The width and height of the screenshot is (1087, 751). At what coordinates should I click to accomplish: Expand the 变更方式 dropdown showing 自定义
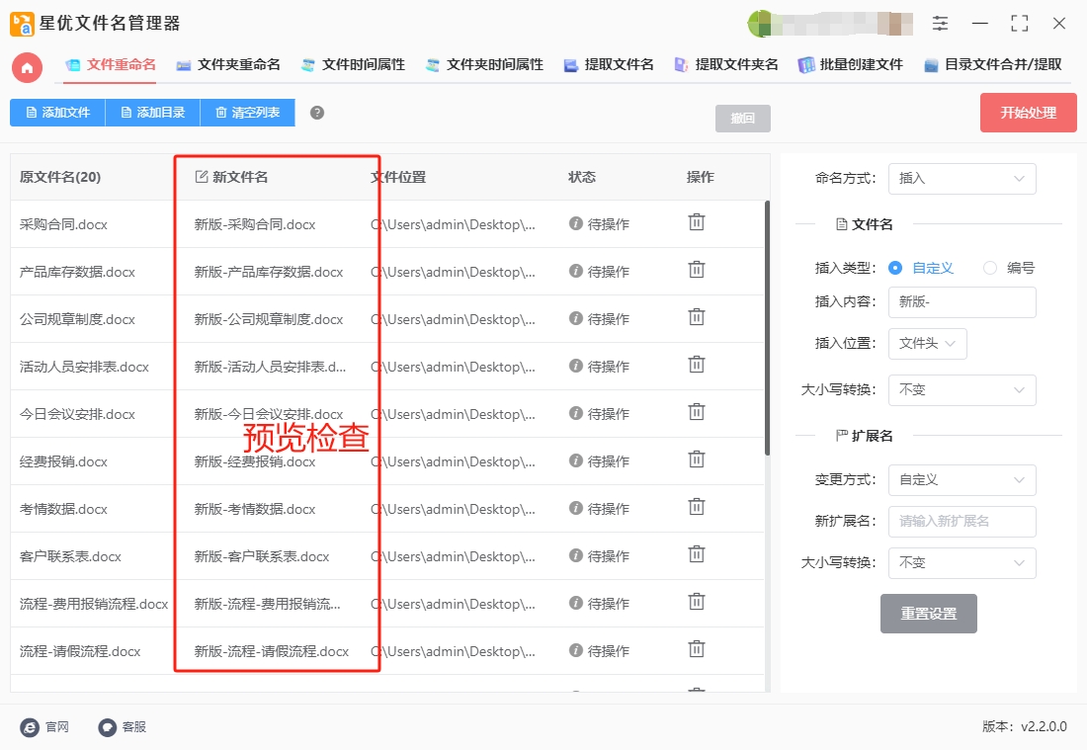pos(962,480)
